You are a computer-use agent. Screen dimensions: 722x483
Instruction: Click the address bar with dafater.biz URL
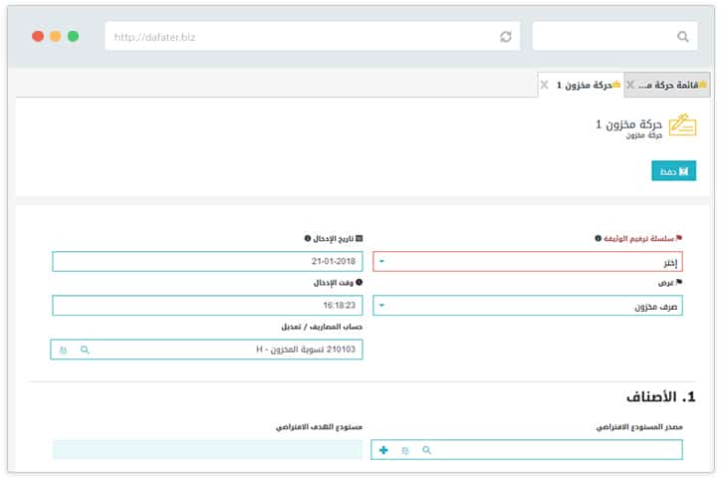299,37
